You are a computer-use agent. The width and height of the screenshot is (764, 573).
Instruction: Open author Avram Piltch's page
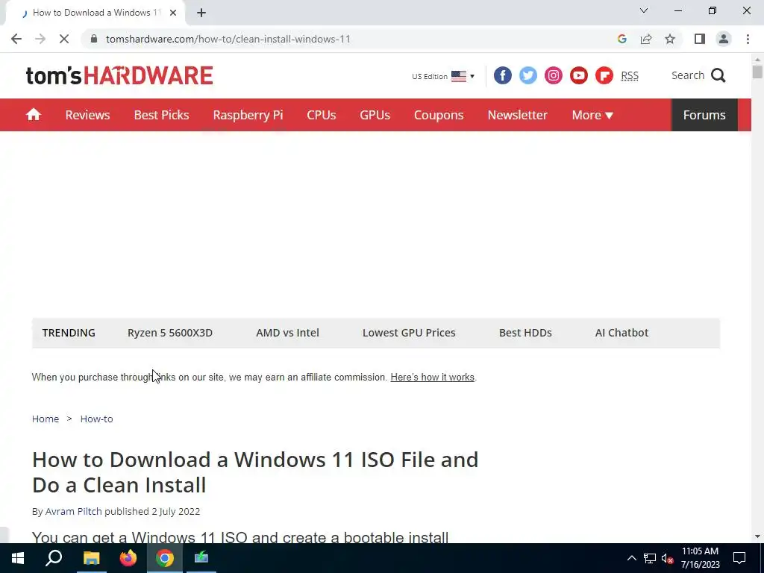pyautogui.click(x=74, y=511)
